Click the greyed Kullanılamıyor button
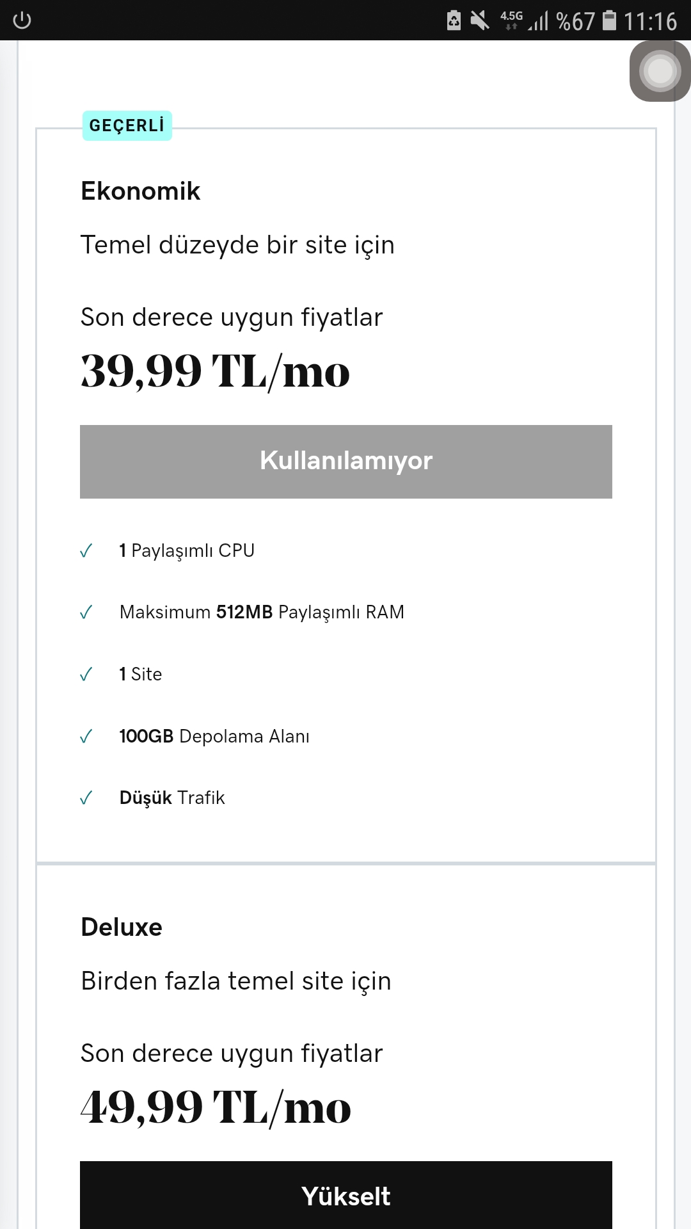 (x=346, y=462)
